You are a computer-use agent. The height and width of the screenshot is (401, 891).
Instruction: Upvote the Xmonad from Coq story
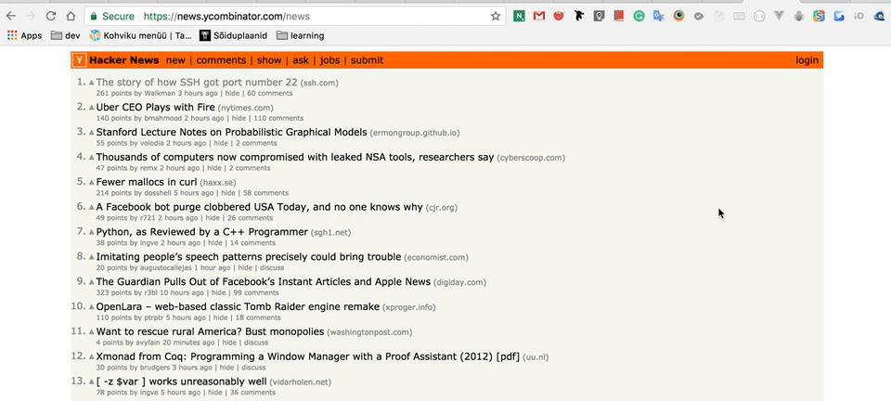[x=92, y=357]
